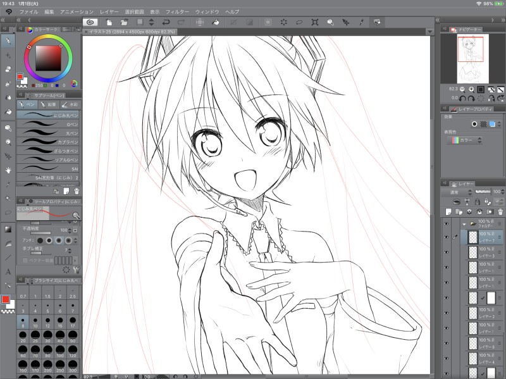Click the red main color swatch
The width and height of the screenshot is (506, 379).
6,299
